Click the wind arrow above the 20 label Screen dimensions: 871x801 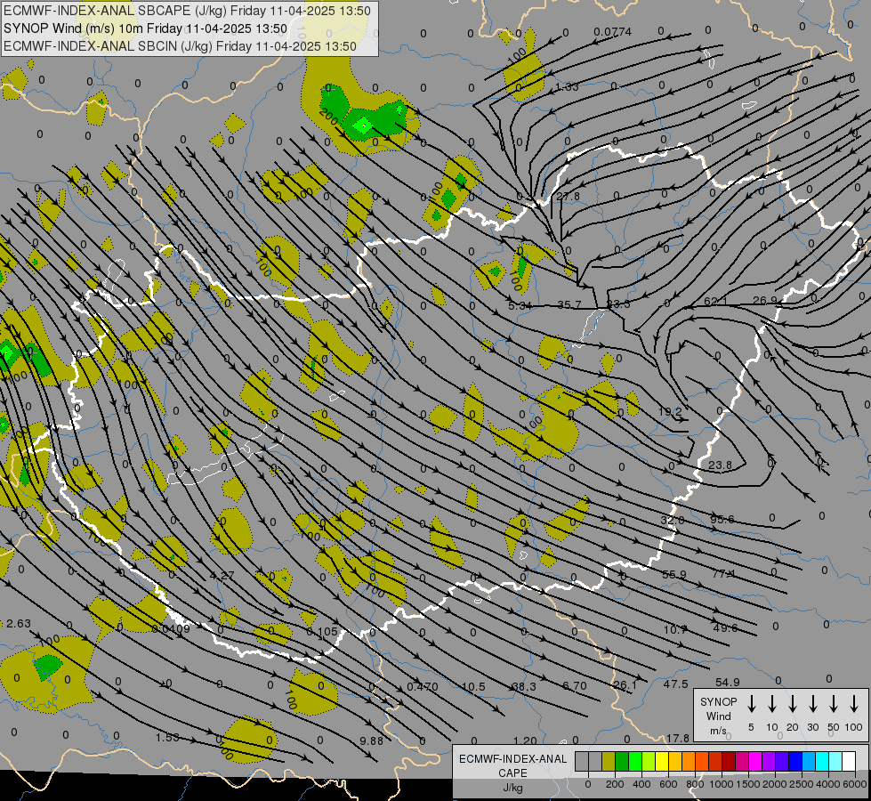(792, 703)
